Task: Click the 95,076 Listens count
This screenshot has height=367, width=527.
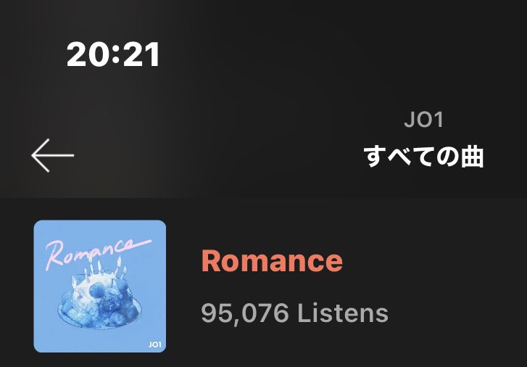Action: [x=295, y=313]
